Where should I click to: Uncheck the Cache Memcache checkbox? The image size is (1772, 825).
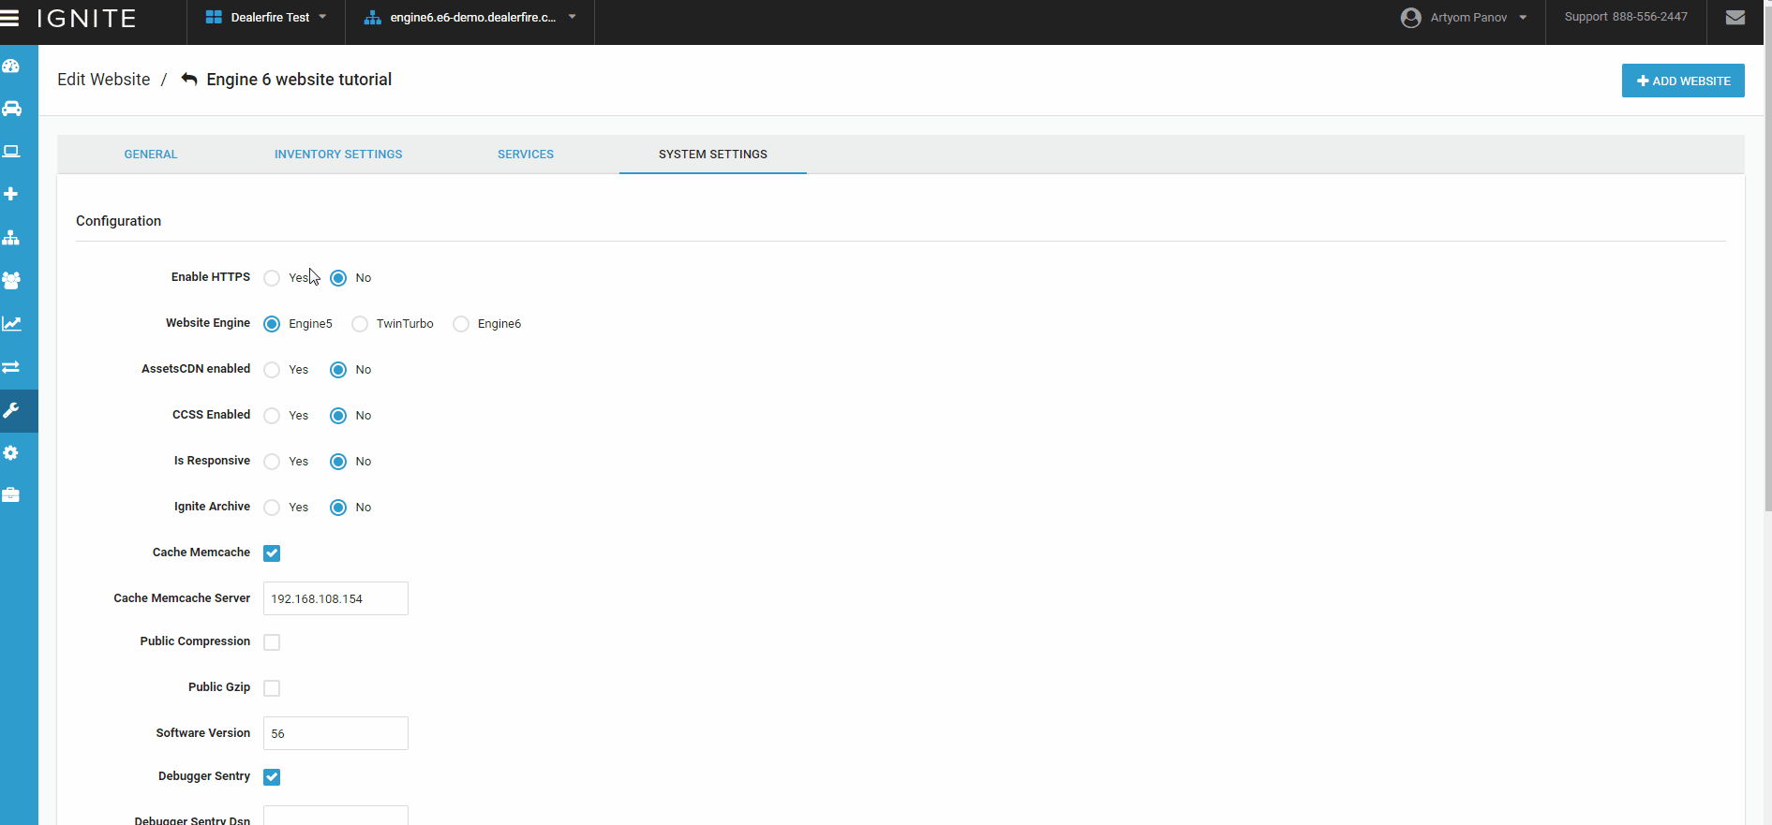[x=272, y=553]
